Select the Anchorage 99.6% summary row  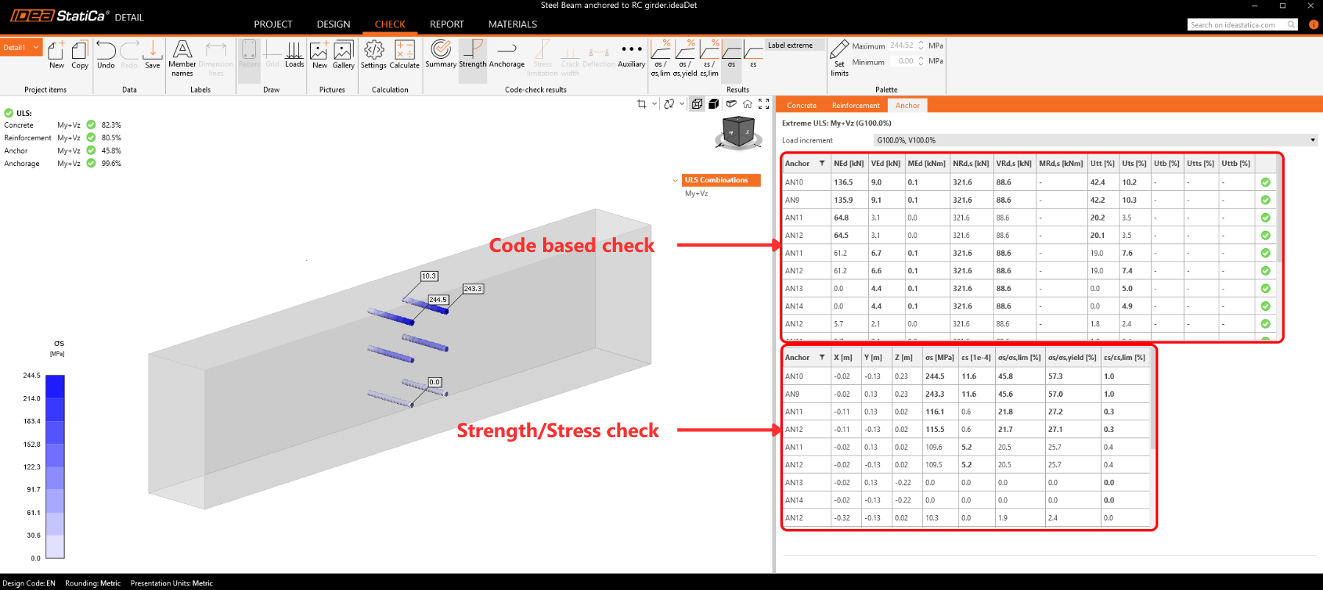[x=62, y=164]
